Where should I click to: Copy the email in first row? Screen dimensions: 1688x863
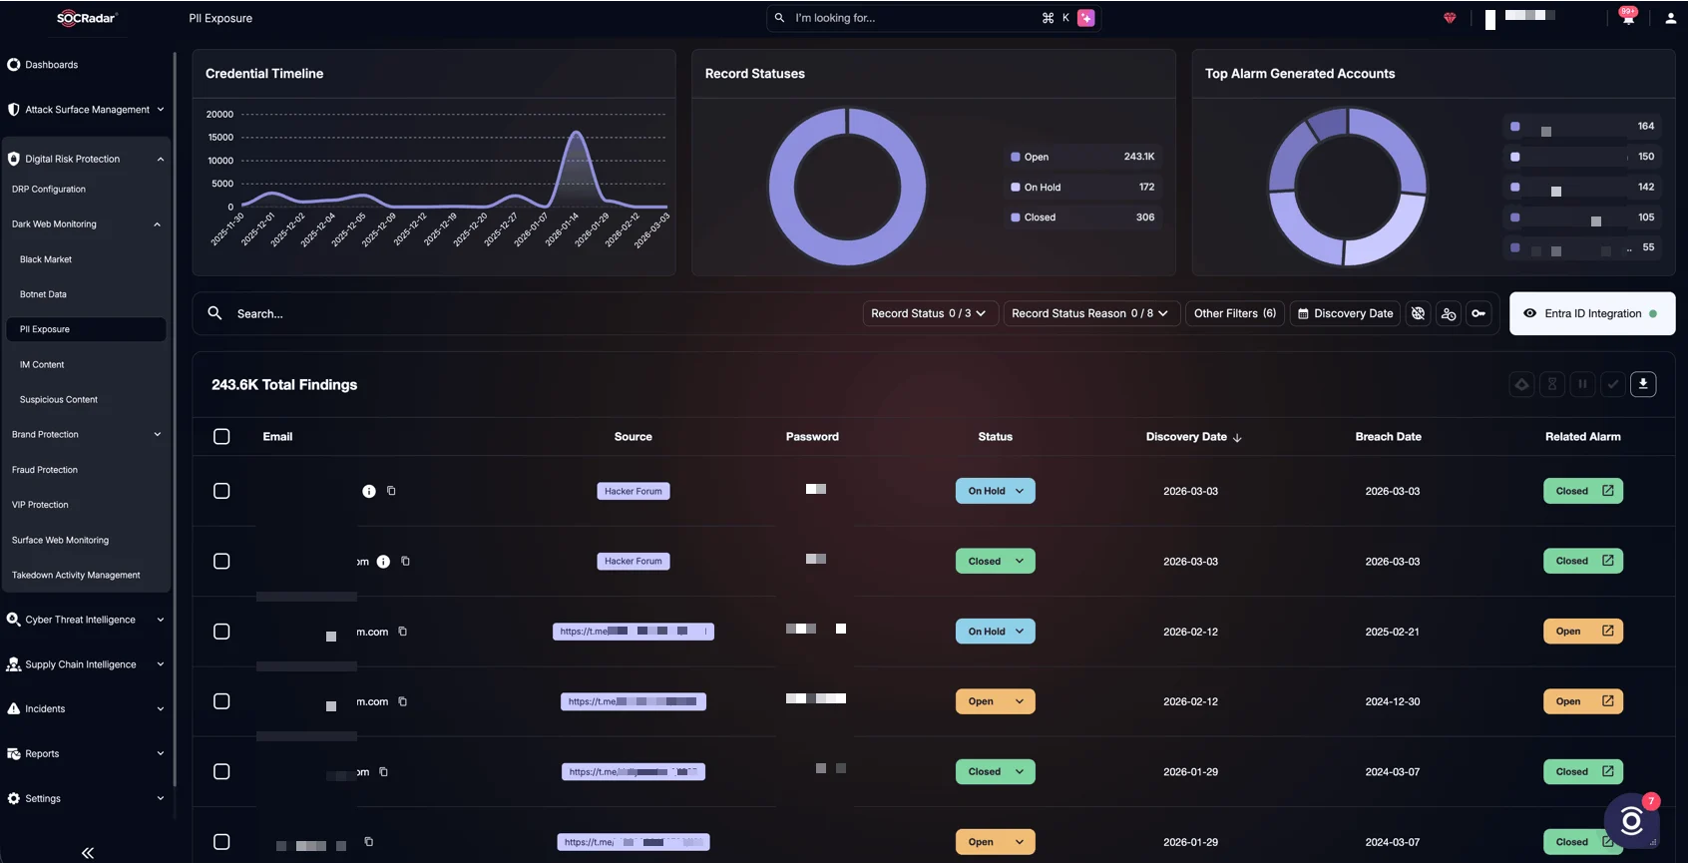coord(391,491)
